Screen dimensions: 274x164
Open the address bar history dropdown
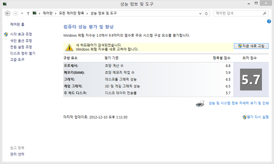coord(201,13)
